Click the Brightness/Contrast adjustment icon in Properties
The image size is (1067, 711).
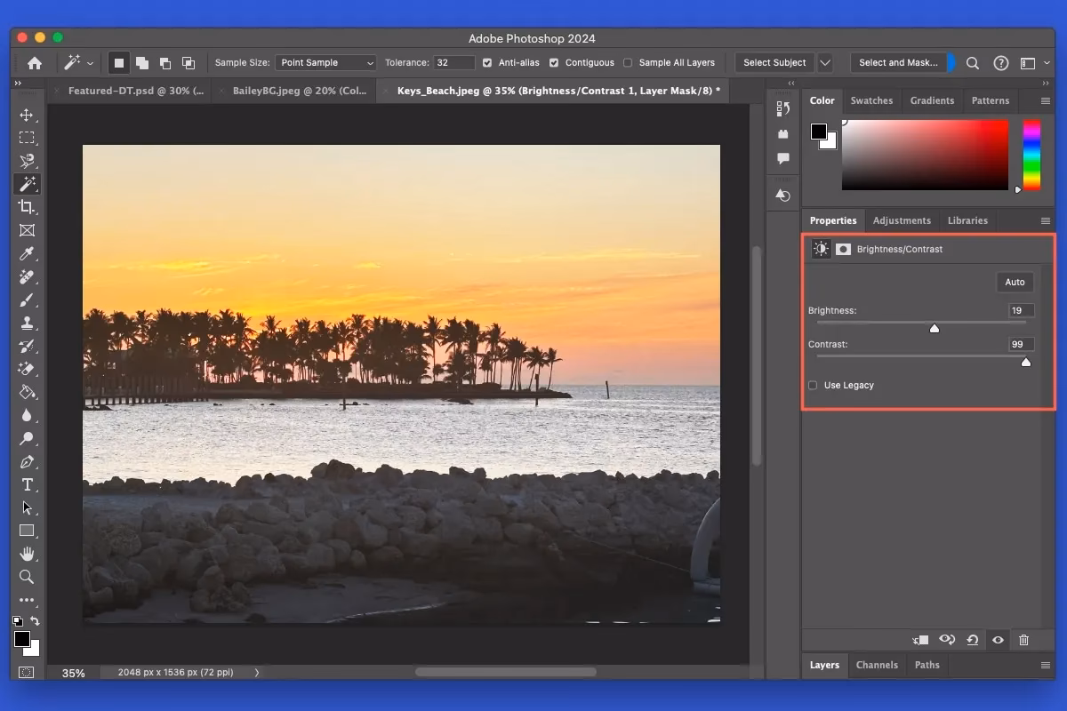point(820,249)
